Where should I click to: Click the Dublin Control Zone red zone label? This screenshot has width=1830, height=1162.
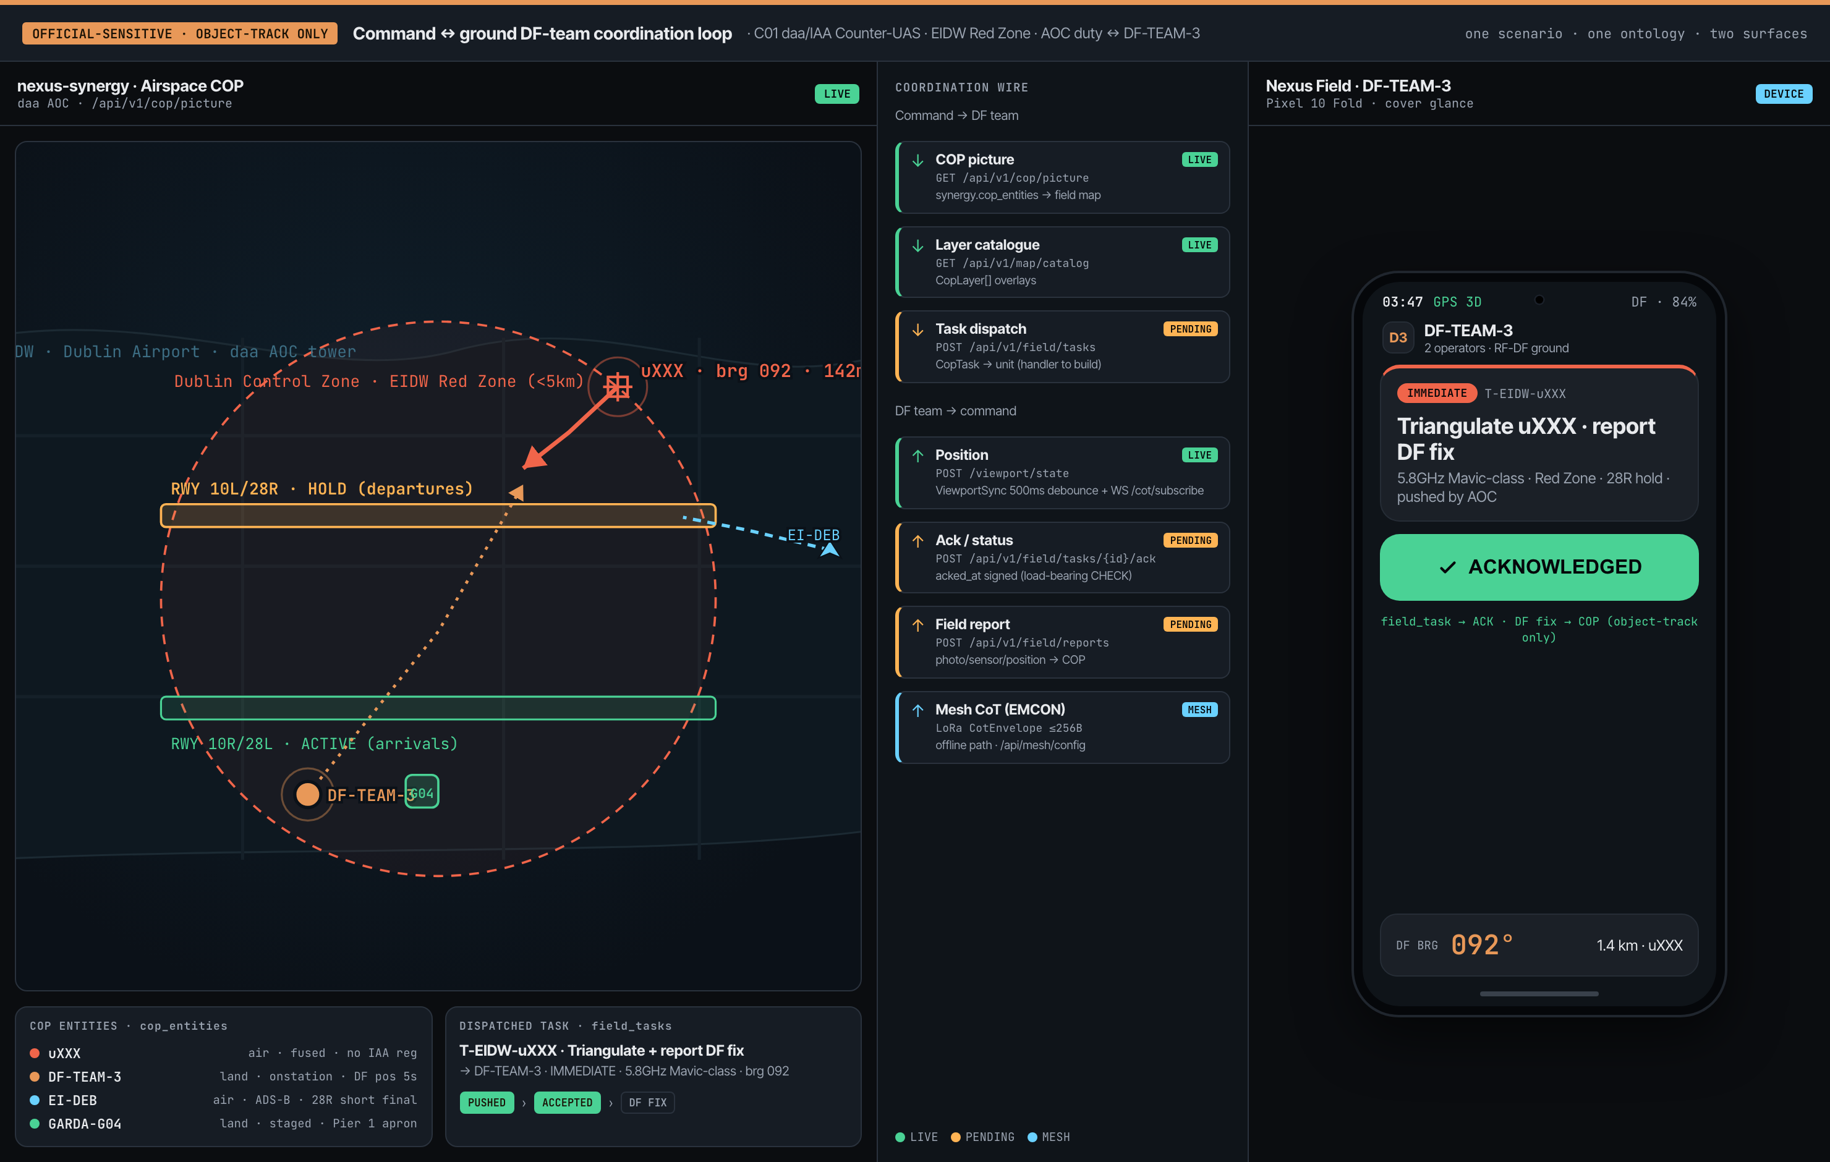(378, 381)
